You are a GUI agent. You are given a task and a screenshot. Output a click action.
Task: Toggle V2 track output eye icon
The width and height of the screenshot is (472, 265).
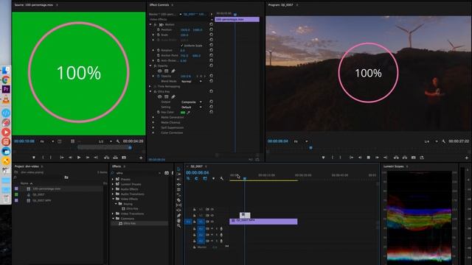coord(212,216)
